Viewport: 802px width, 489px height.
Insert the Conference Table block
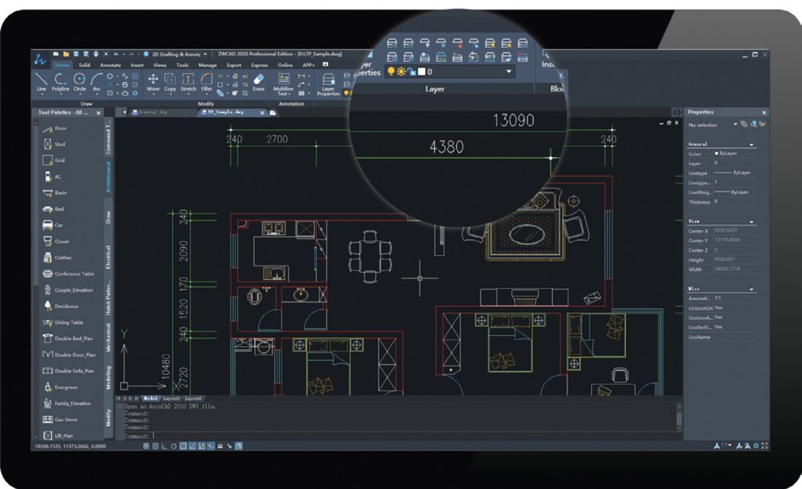coord(69,274)
